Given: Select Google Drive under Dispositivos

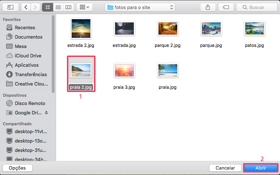Looking at the screenshot, I should (x=24, y=113).
